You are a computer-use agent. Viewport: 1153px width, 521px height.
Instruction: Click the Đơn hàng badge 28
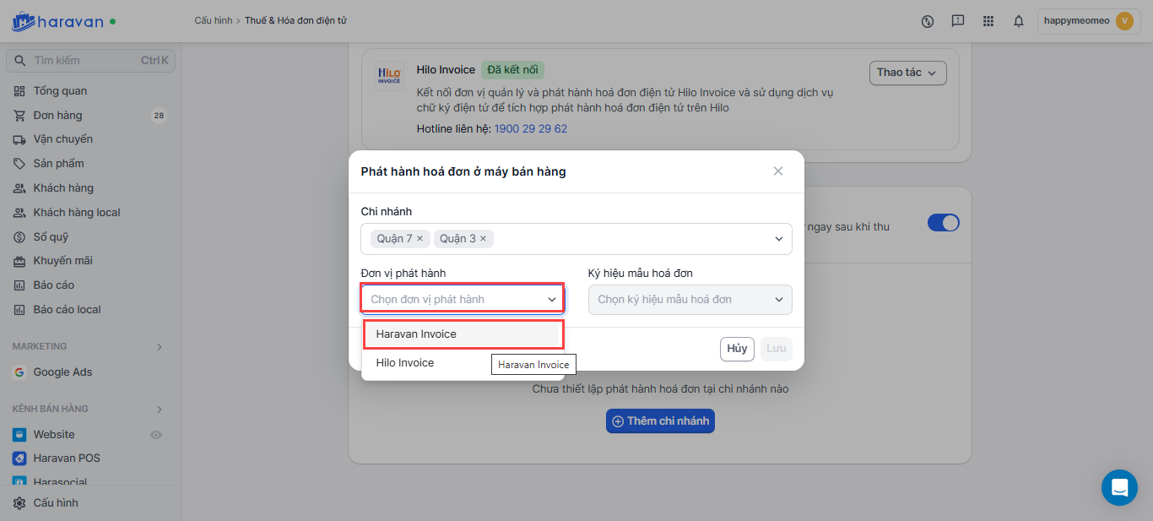[x=159, y=116]
